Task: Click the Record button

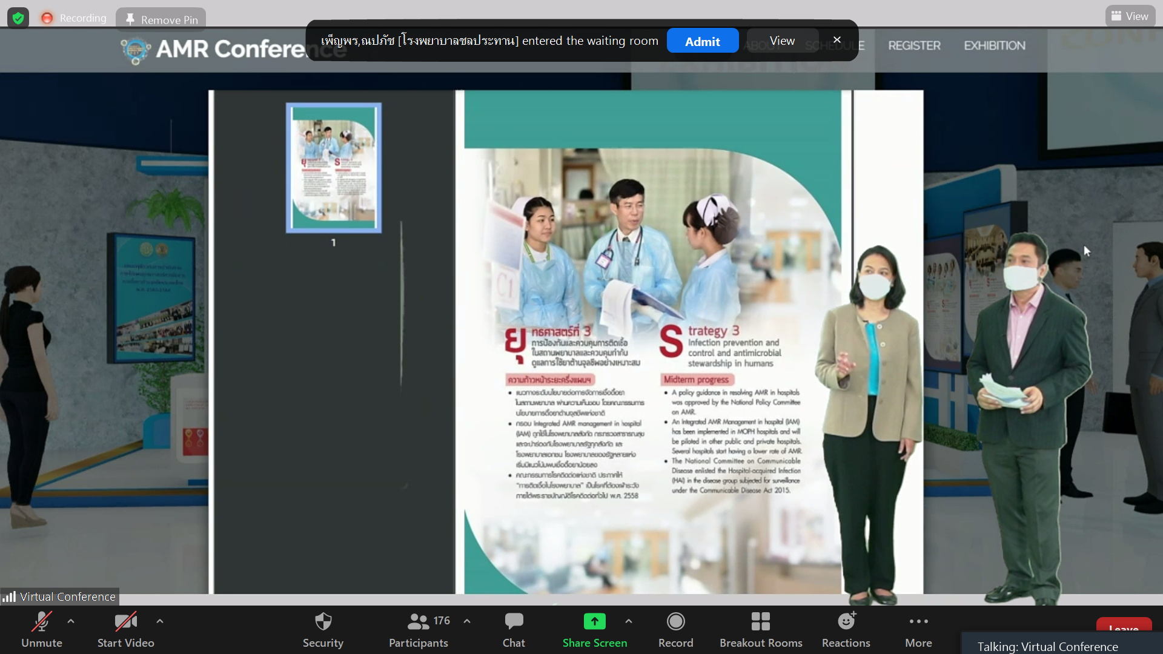Action: (675, 630)
